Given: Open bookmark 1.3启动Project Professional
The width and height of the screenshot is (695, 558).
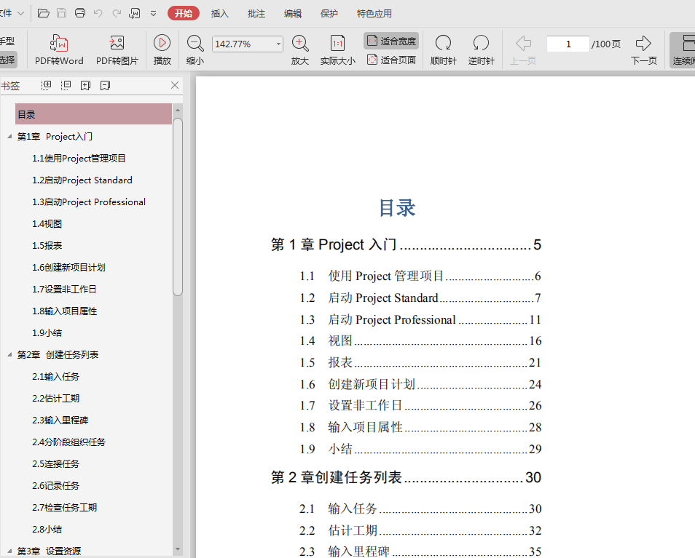Looking at the screenshot, I should point(89,202).
